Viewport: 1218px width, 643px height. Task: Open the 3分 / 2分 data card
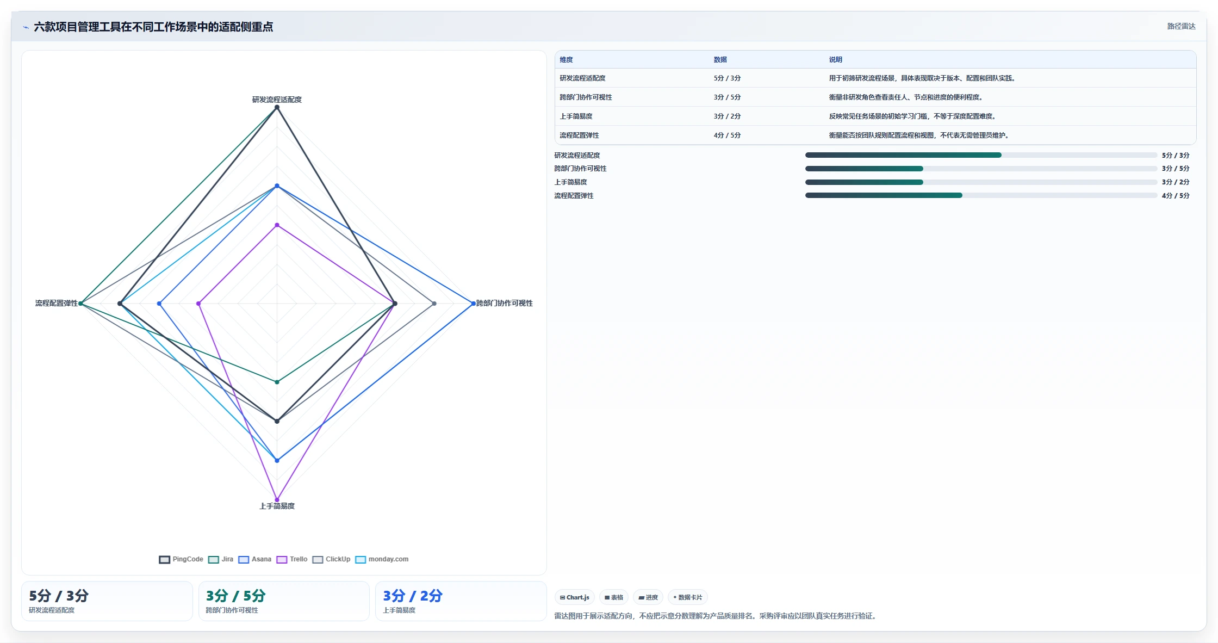[461, 601]
